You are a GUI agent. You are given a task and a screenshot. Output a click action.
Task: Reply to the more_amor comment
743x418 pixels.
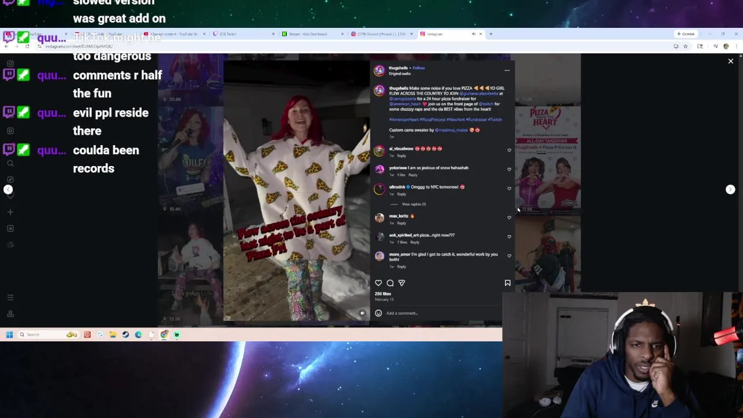pyautogui.click(x=402, y=266)
